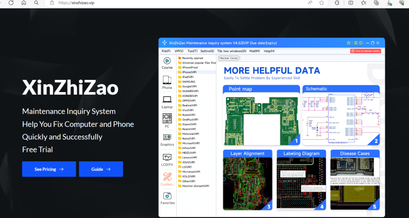View site security lock info

pos(52,3)
